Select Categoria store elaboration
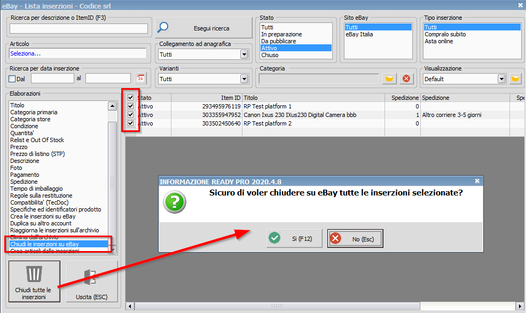 tap(58, 119)
